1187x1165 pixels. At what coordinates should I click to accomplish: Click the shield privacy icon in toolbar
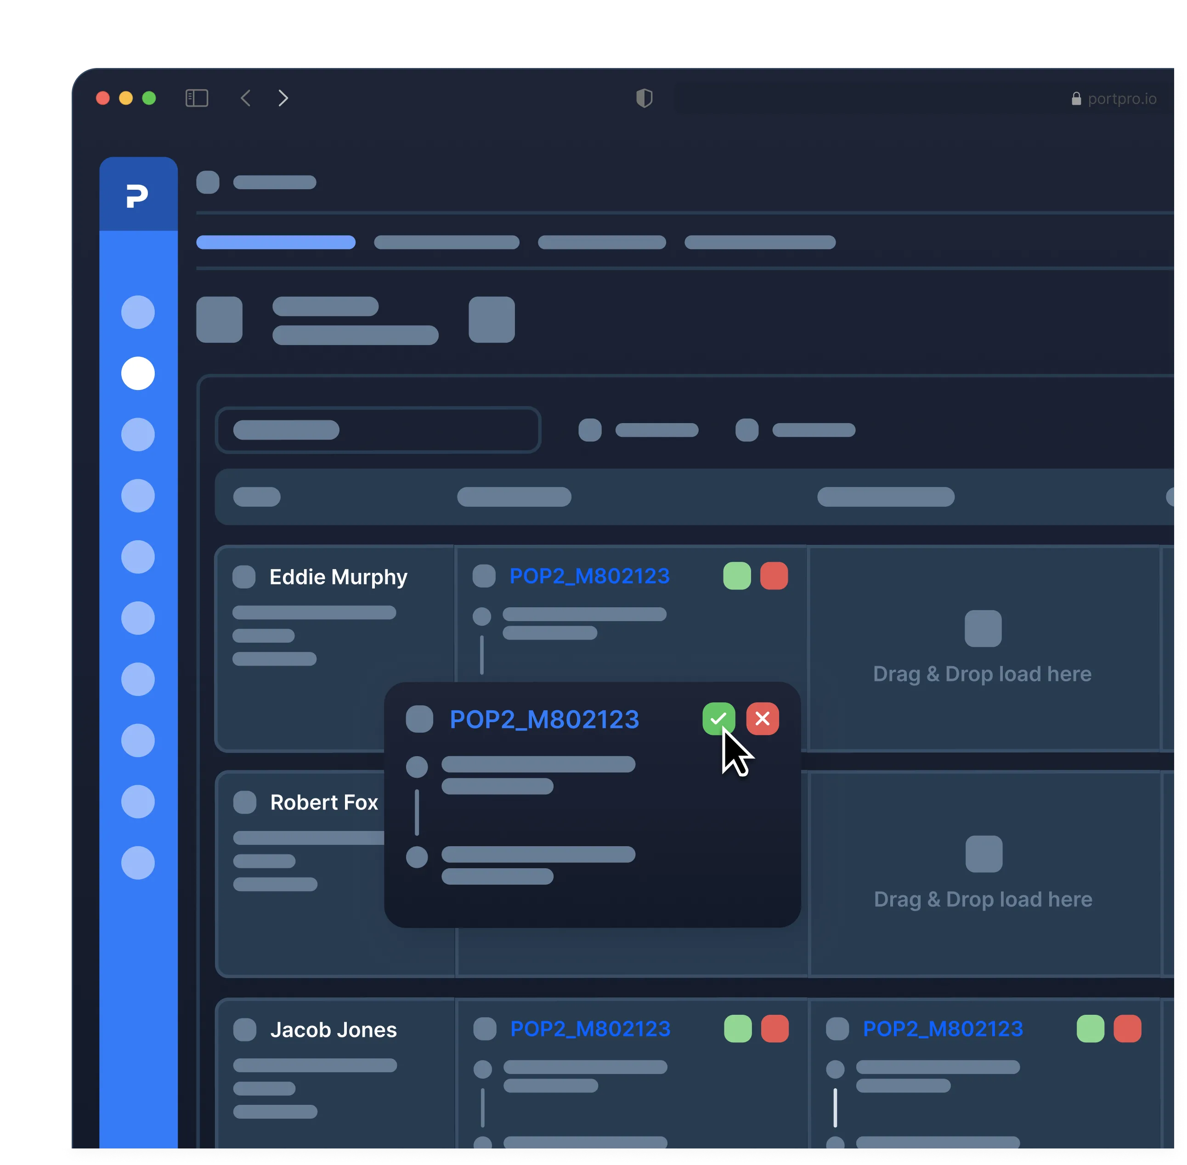(644, 98)
